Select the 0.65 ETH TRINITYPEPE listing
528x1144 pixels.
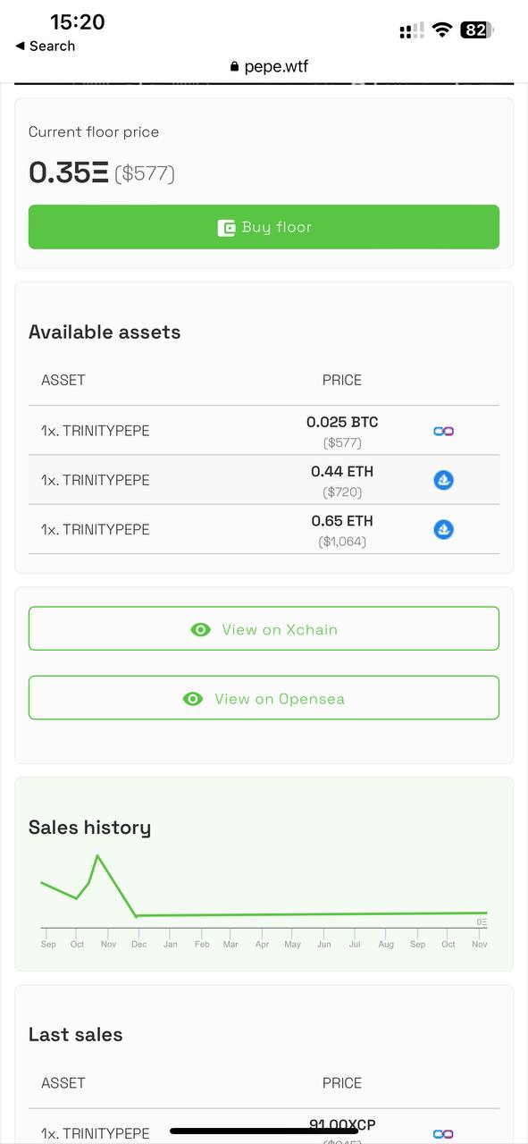(264, 529)
